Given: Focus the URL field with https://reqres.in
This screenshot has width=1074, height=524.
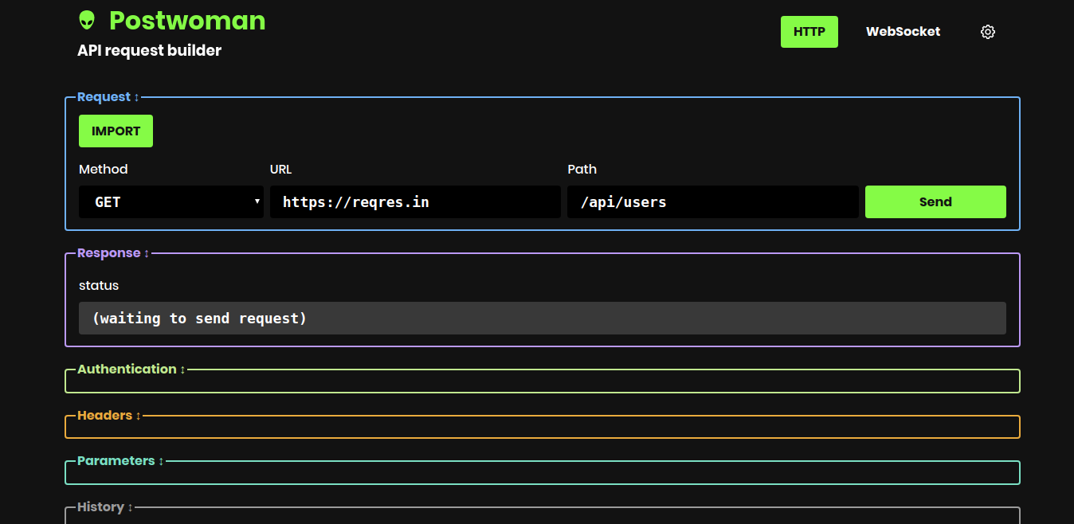Looking at the screenshot, I should [415, 202].
